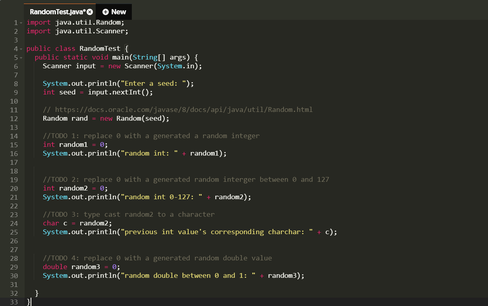Click the docs.oracle.com URL comment
Viewport: 488px width, 306px height.
(x=178, y=110)
